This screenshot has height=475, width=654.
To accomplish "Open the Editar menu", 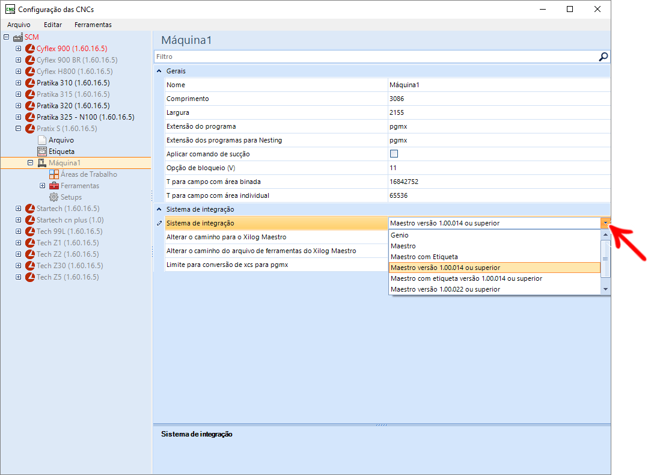I will point(53,25).
